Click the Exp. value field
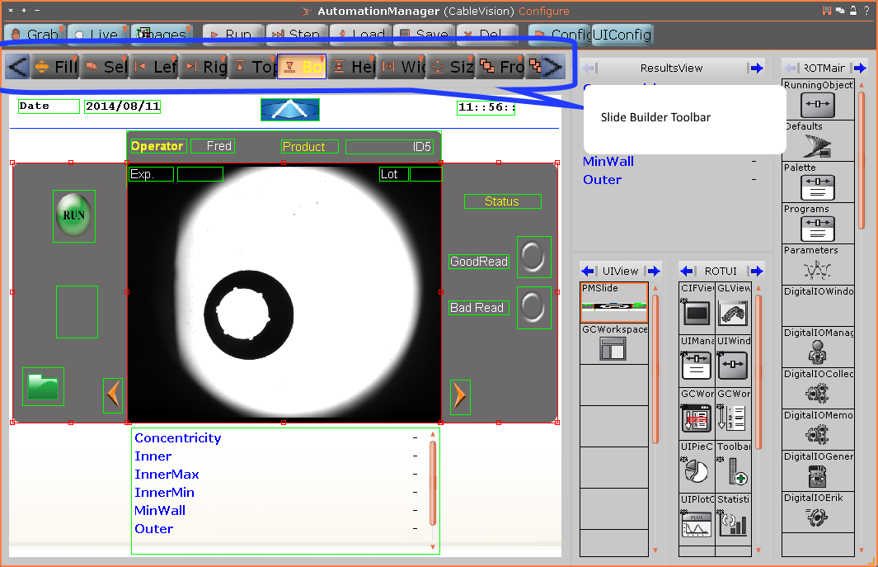The height and width of the screenshot is (567, 878). pos(200,174)
